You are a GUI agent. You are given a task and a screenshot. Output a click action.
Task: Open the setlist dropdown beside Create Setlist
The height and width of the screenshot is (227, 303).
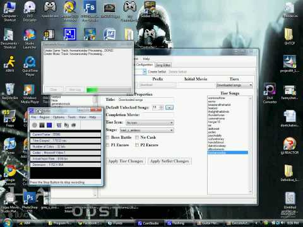[x=144, y=72]
